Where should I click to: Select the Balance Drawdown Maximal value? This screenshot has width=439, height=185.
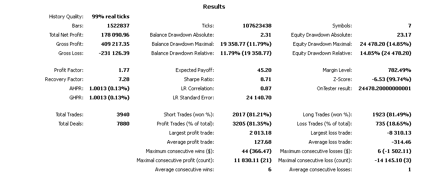(246, 44)
